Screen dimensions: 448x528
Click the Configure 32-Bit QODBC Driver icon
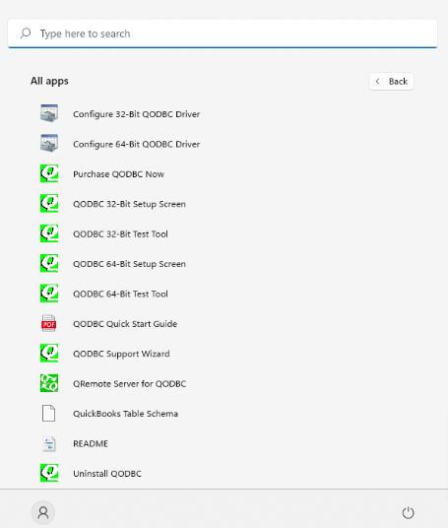49,113
